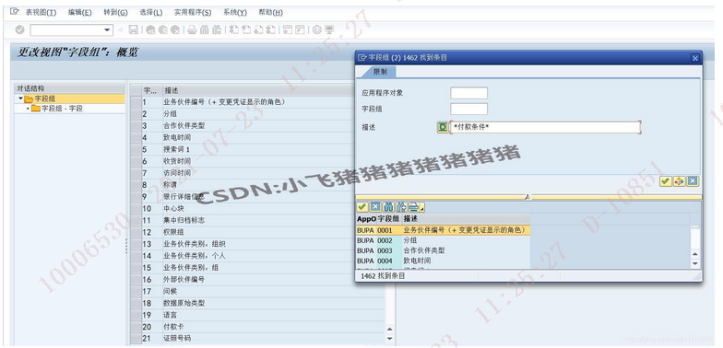The image size is (723, 348).
Task: Click the First Page icon
Action: click(234, 29)
